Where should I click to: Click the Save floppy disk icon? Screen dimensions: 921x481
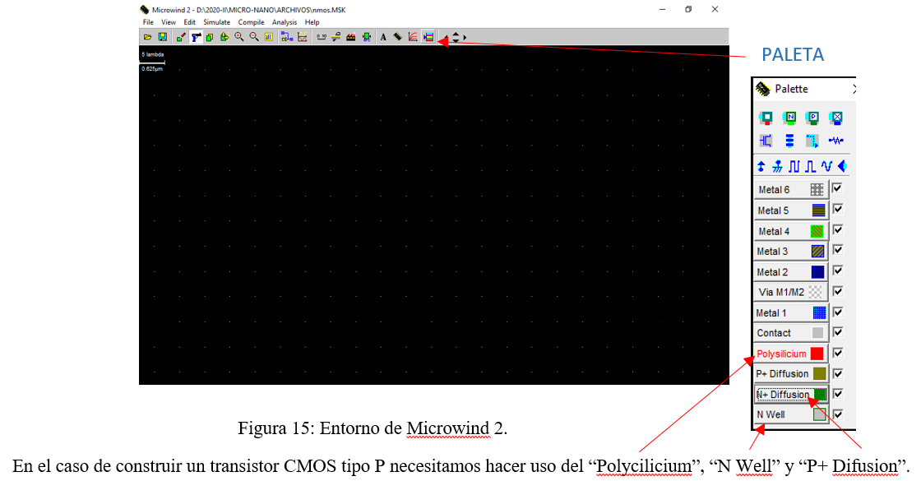[163, 37]
